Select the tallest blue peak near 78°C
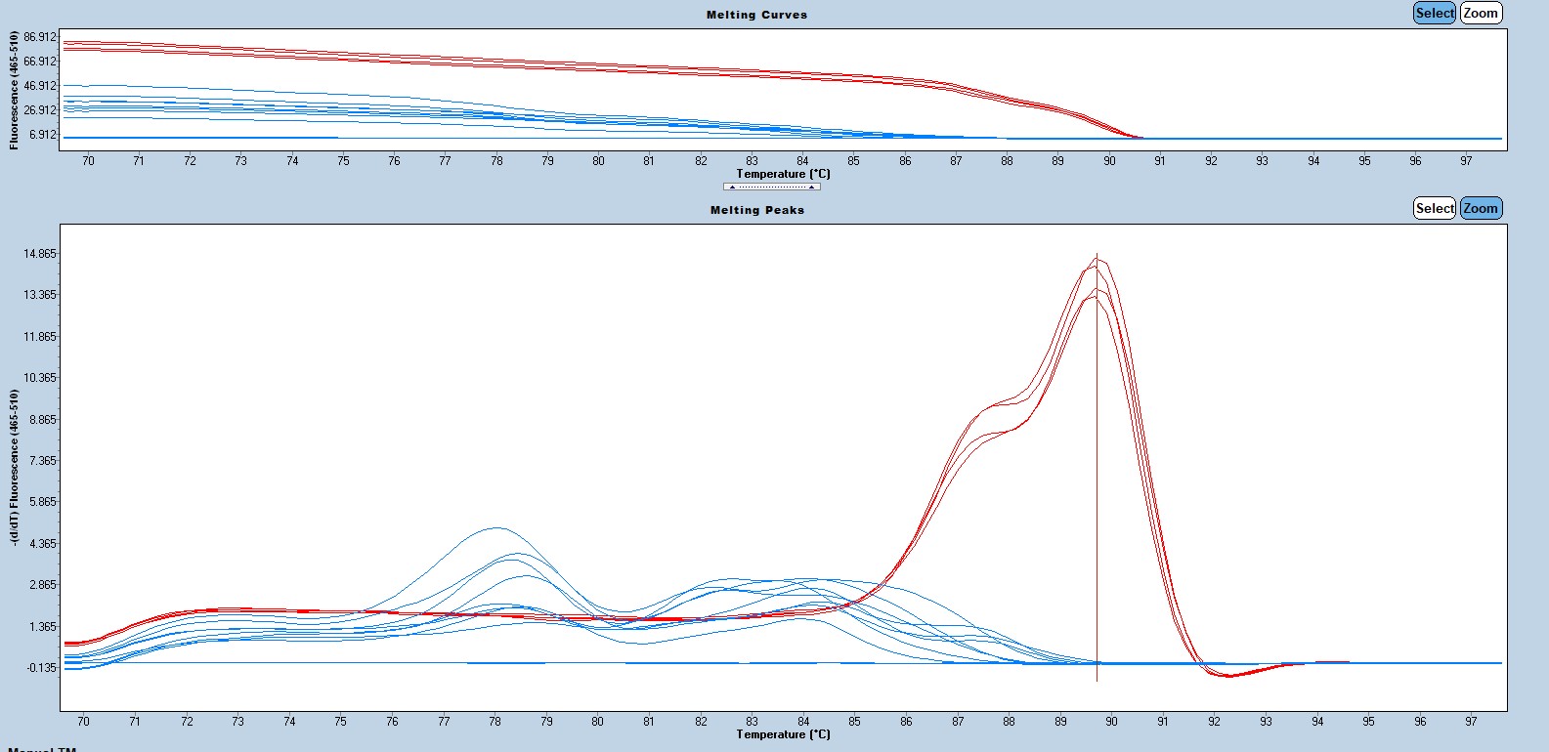Viewport: 1549px width, 752px height. [x=496, y=528]
